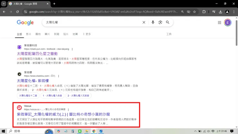The width and height of the screenshot is (238, 134).
Task: Open the 紫微筆記_太陽化權的威力(上) result
Action: 63,114
